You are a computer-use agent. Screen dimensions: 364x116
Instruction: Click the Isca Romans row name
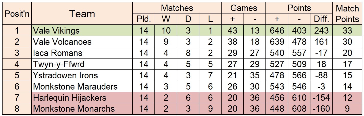(58, 53)
